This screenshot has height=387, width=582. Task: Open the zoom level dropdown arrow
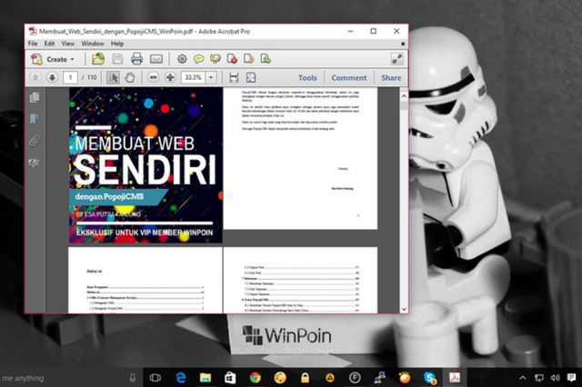pyautogui.click(x=211, y=77)
